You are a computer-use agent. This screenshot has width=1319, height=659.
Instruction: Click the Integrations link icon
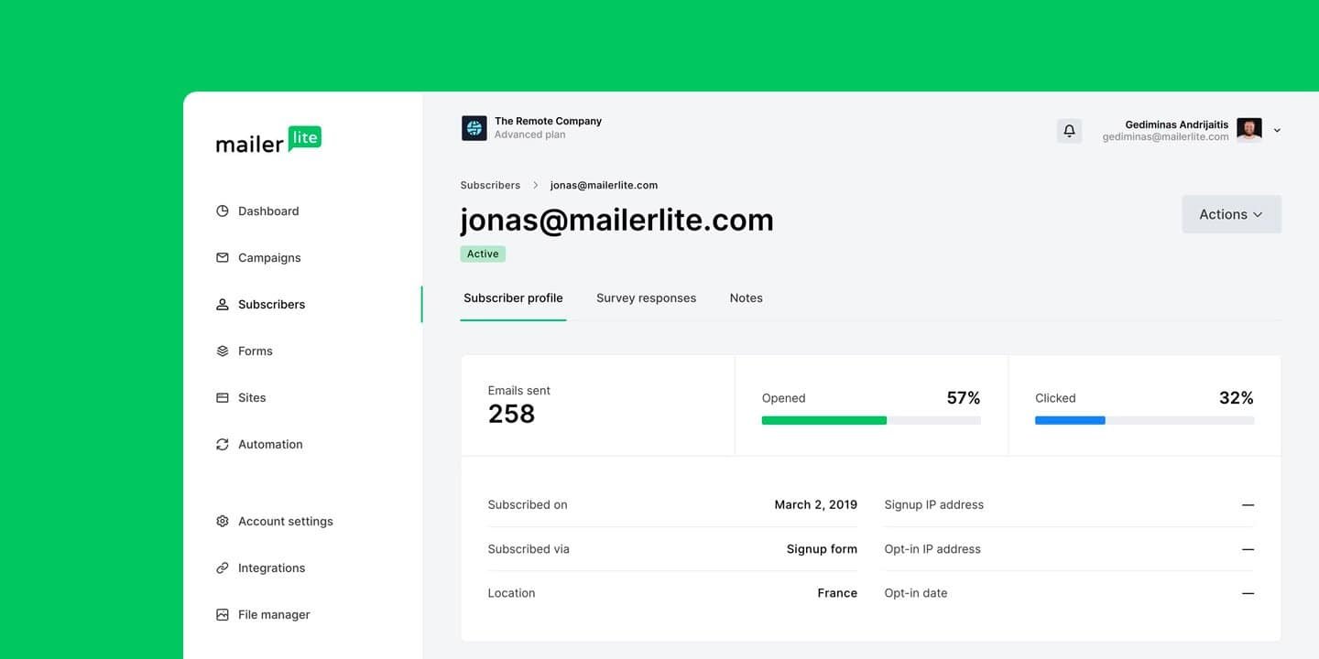point(222,567)
